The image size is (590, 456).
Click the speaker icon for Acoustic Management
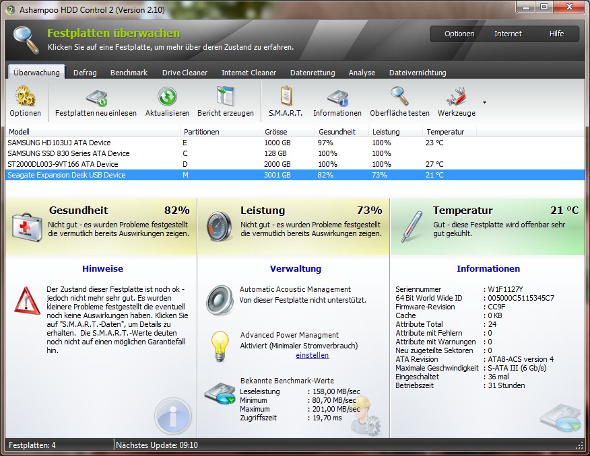tap(220, 299)
